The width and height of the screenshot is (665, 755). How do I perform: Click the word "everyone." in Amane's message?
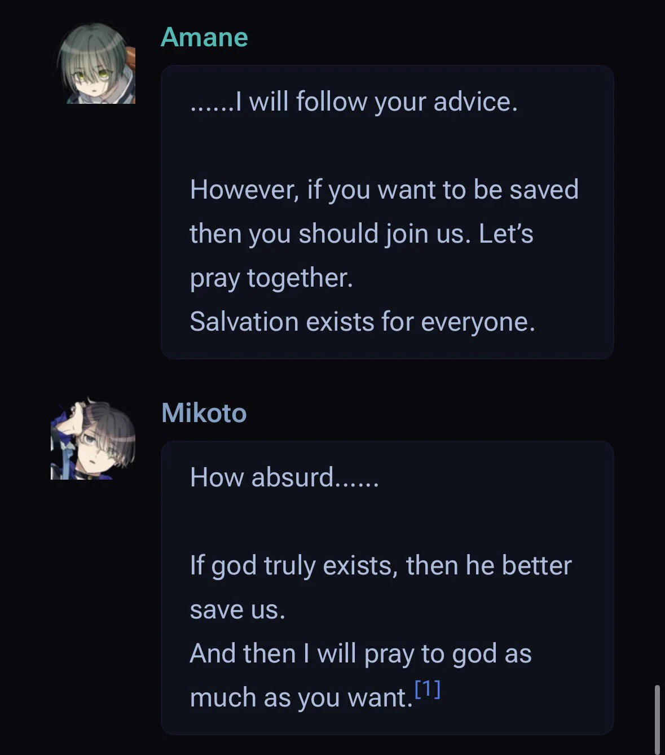pyautogui.click(x=478, y=322)
